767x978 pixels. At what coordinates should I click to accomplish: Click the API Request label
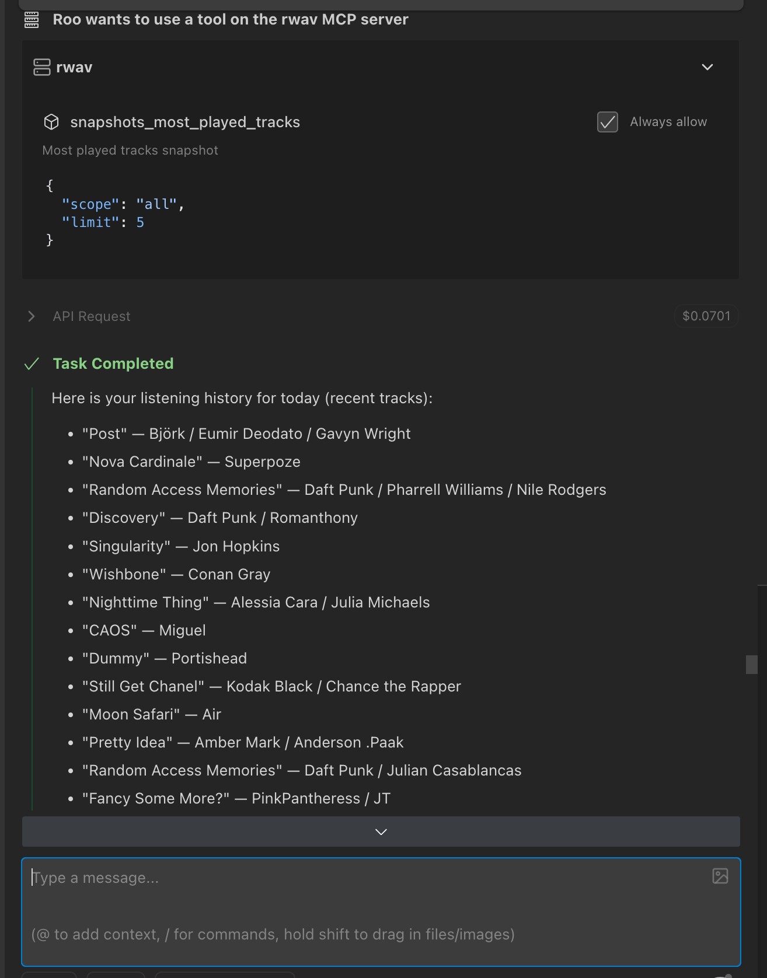pyautogui.click(x=92, y=316)
